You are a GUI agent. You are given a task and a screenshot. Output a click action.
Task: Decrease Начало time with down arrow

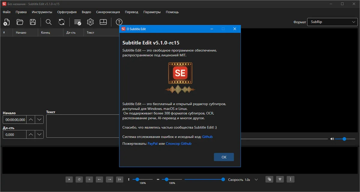tap(39, 120)
